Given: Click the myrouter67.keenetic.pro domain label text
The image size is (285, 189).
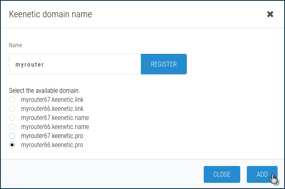Looking at the screenshot, I should (52, 136).
